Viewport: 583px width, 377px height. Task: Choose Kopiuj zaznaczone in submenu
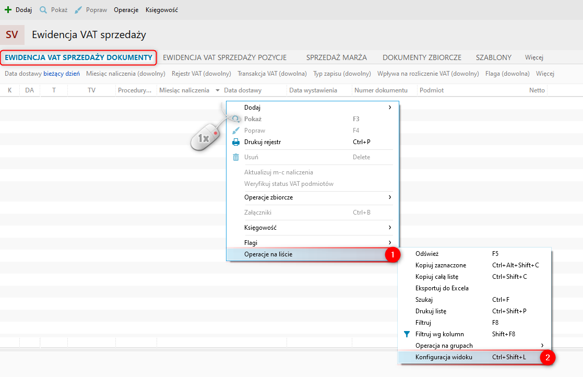coord(474,265)
